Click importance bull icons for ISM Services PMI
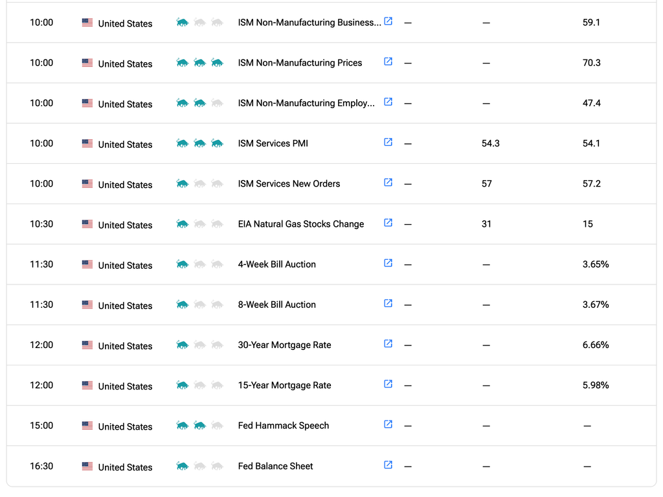 pos(199,143)
